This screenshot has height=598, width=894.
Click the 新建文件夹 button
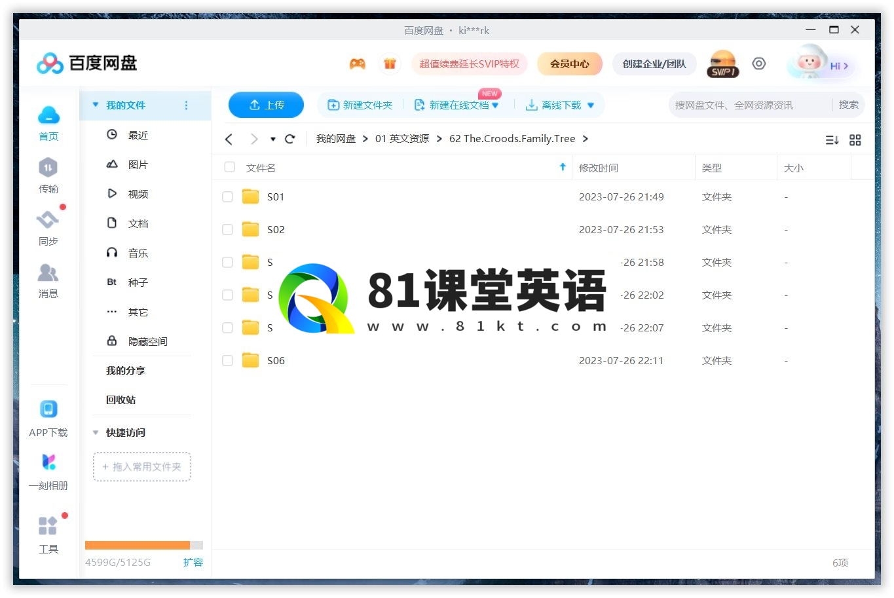click(x=360, y=105)
